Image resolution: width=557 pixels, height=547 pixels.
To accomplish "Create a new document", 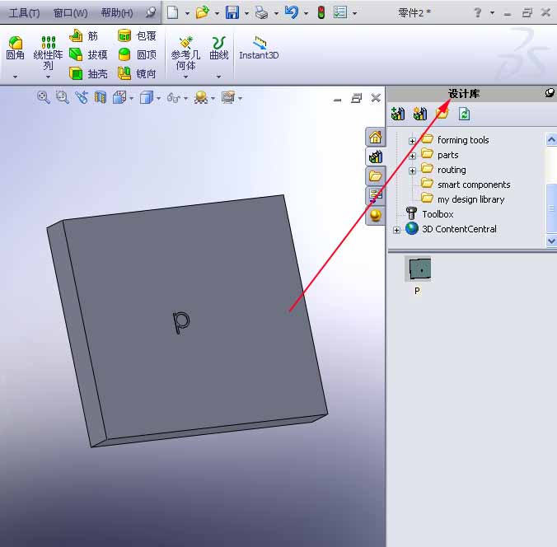I will [173, 13].
